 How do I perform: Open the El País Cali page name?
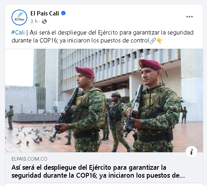[x=45, y=13]
